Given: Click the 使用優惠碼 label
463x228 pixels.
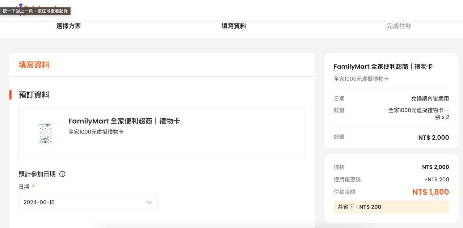Looking at the screenshot, I should click(347, 180).
